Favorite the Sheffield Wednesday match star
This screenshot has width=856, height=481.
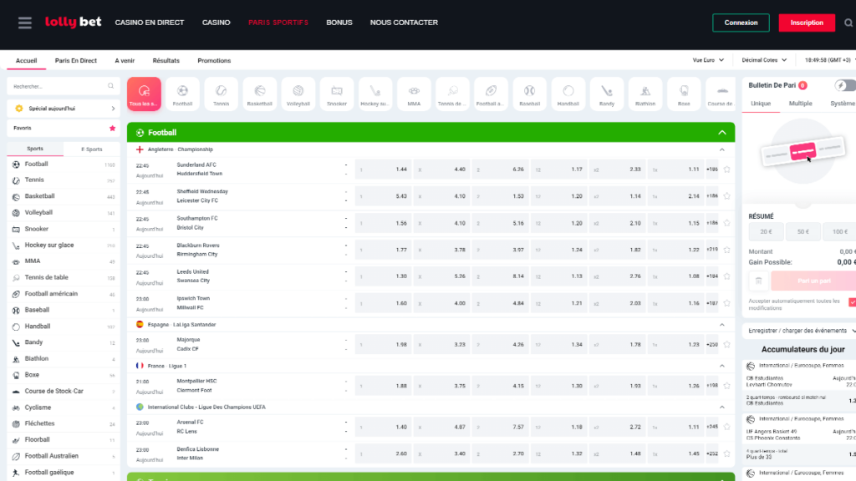pyautogui.click(x=726, y=196)
